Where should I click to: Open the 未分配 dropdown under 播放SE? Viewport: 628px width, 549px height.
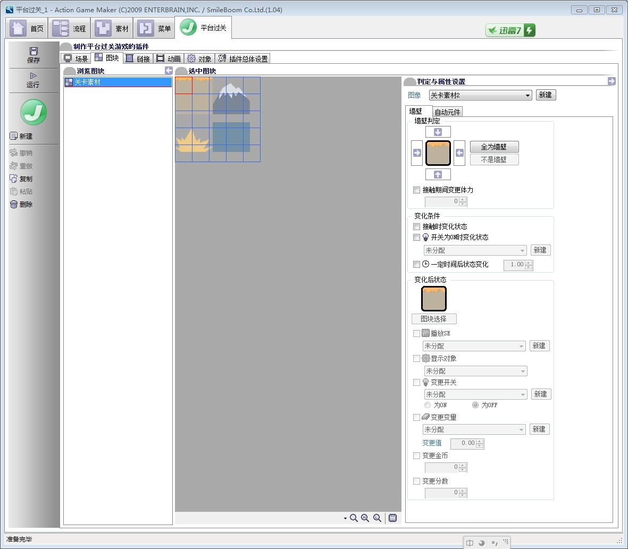coord(474,346)
